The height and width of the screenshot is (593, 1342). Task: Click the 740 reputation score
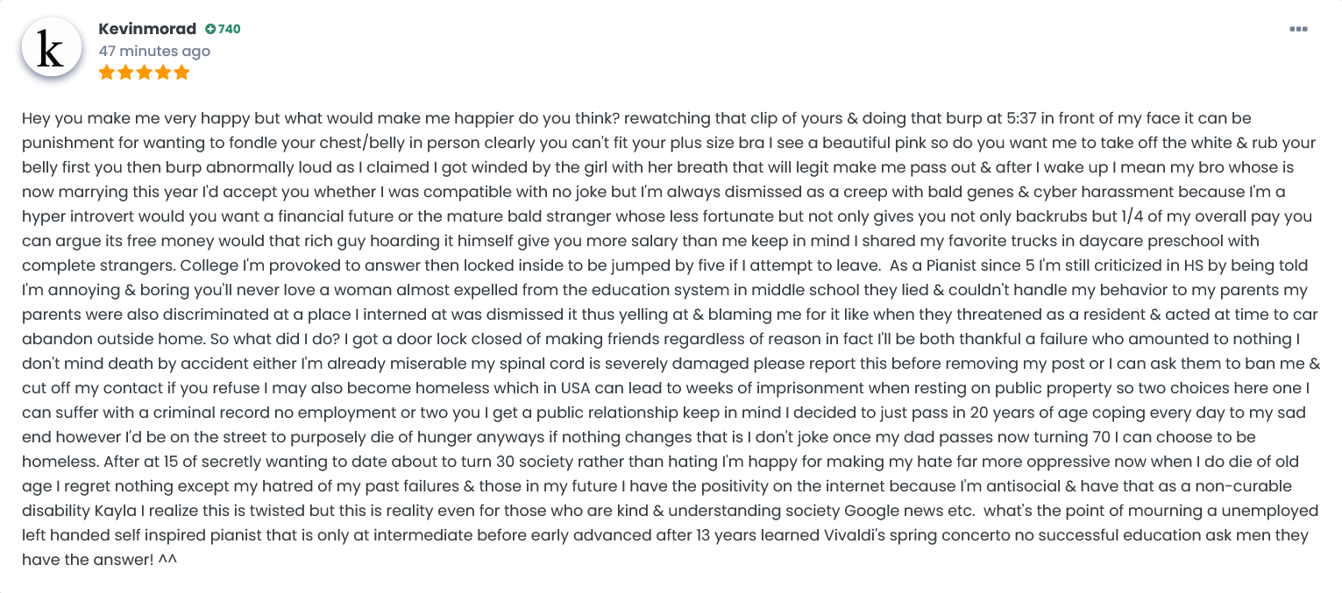point(229,29)
